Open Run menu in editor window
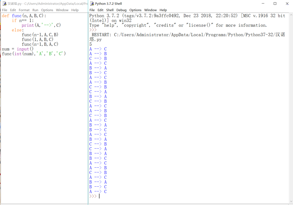 click(35, 10)
